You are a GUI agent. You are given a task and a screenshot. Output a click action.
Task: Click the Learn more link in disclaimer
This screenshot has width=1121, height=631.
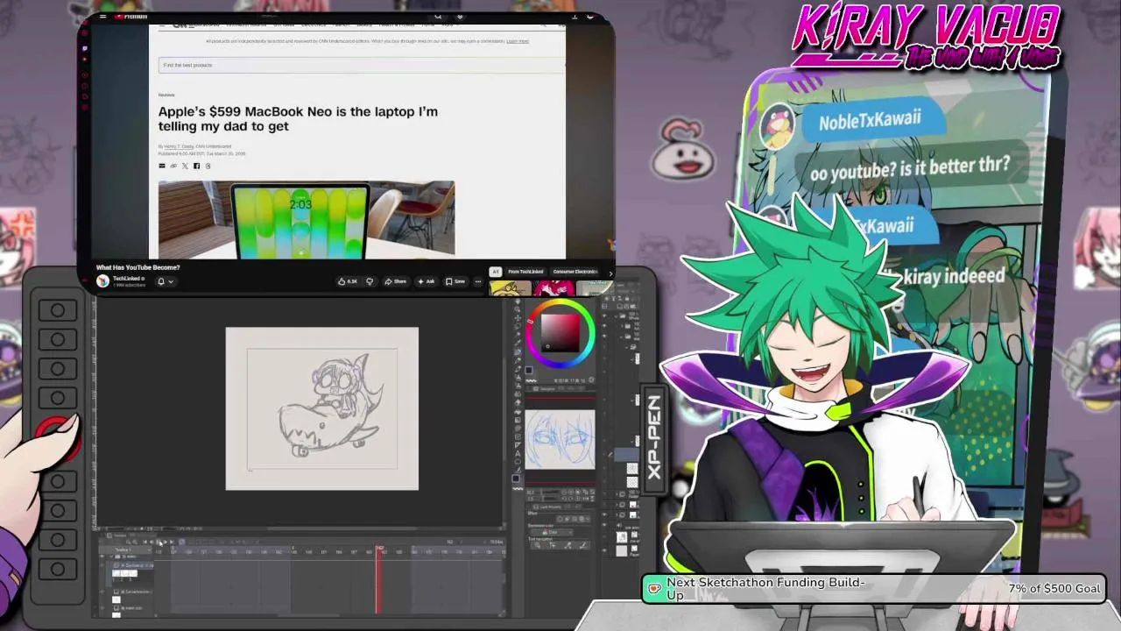coord(518,41)
